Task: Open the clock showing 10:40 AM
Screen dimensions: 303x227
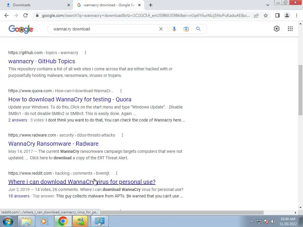Action: pos(288,221)
